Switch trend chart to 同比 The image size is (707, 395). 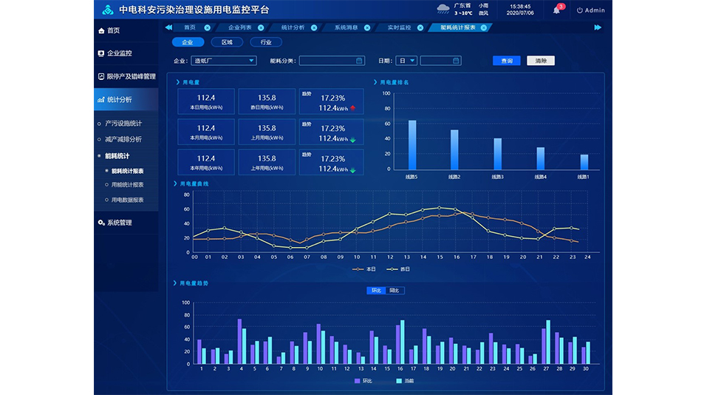click(395, 291)
